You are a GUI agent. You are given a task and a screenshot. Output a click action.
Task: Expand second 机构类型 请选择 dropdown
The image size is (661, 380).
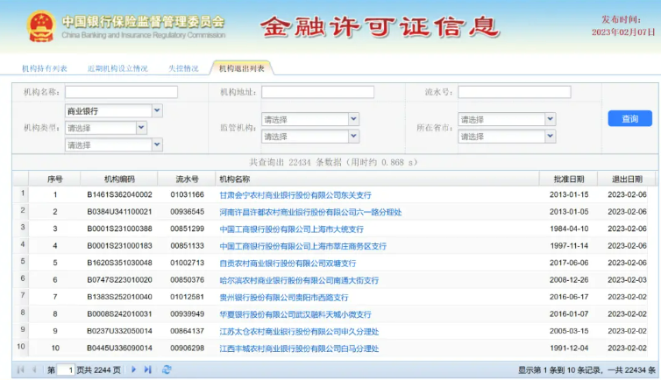click(141, 128)
